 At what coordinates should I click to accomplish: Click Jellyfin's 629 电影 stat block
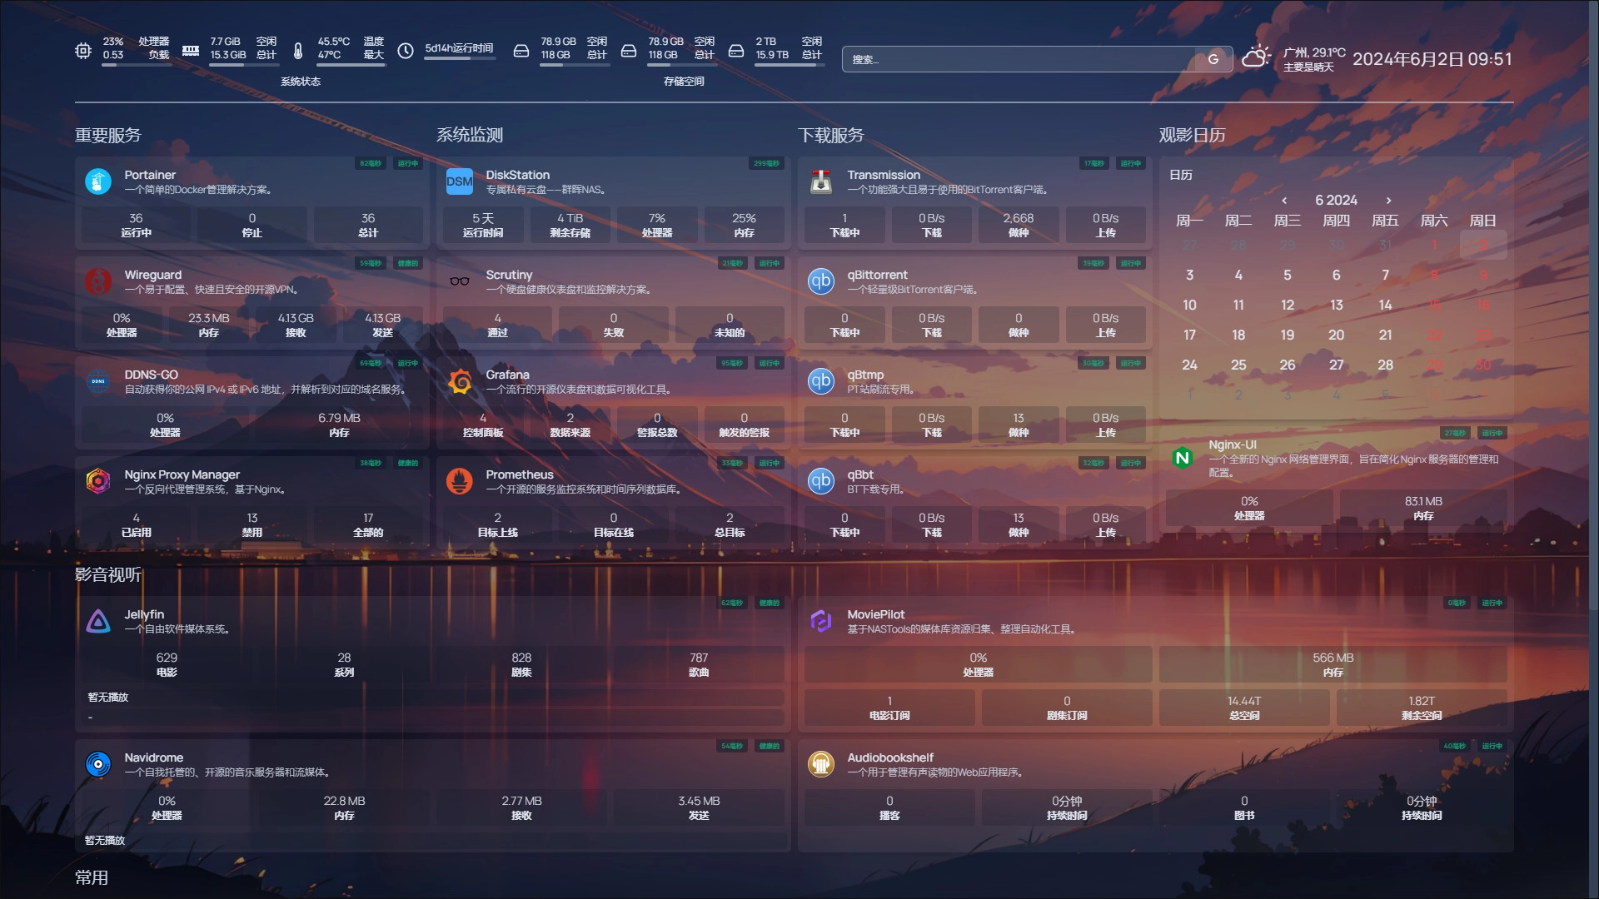pyautogui.click(x=167, y=664)
